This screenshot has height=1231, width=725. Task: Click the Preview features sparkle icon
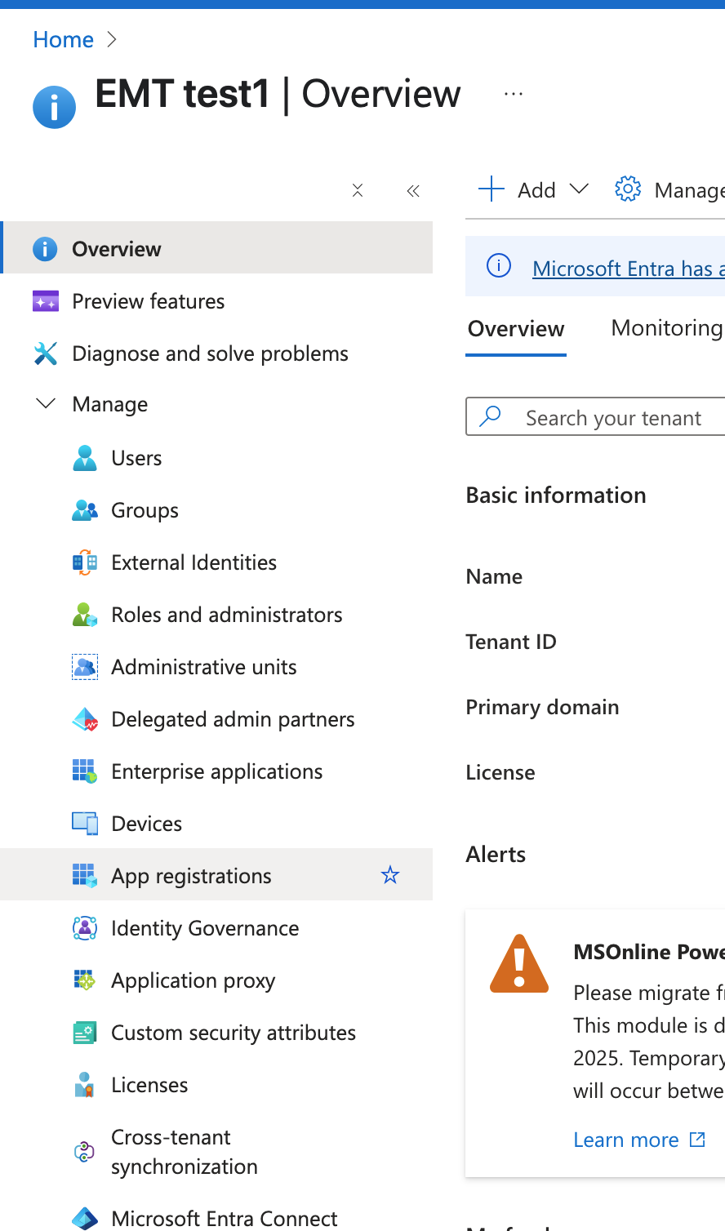click(46, 301)
